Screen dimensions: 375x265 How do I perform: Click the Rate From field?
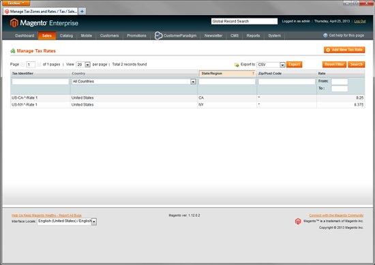pyautogui.click(x=340, y=82)
